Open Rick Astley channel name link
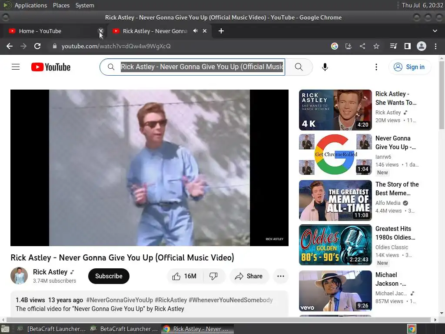This screenshot has height=334, width=445. coord(50,272)
